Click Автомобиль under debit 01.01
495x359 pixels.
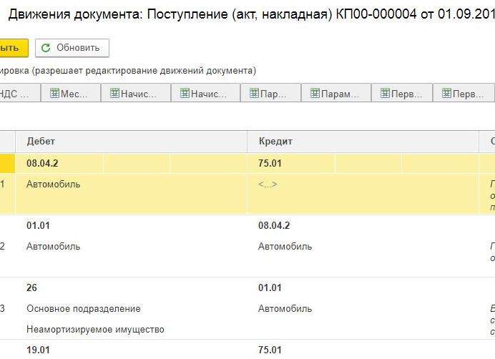(x=54, y=246)
